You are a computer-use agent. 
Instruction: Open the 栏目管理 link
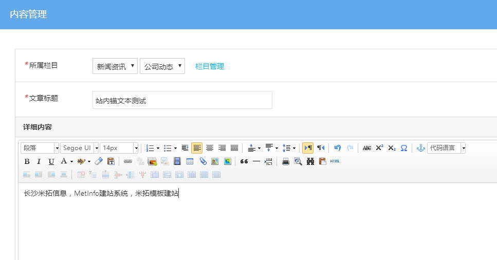210,66
